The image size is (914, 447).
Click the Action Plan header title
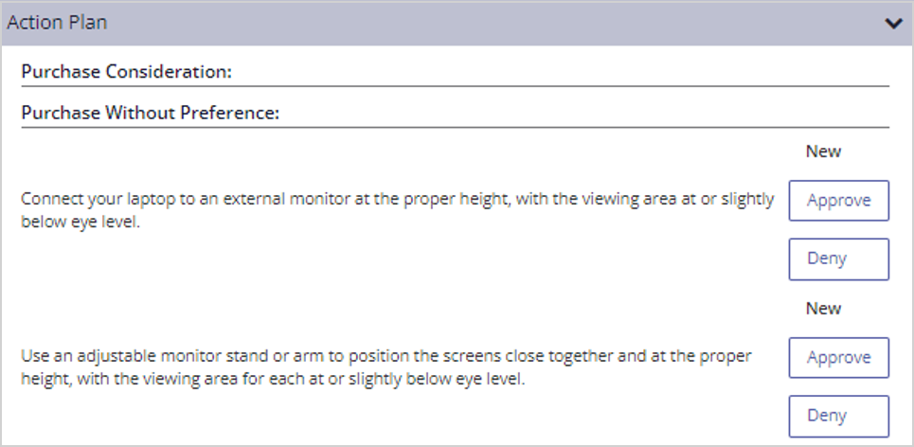(57, 23)
